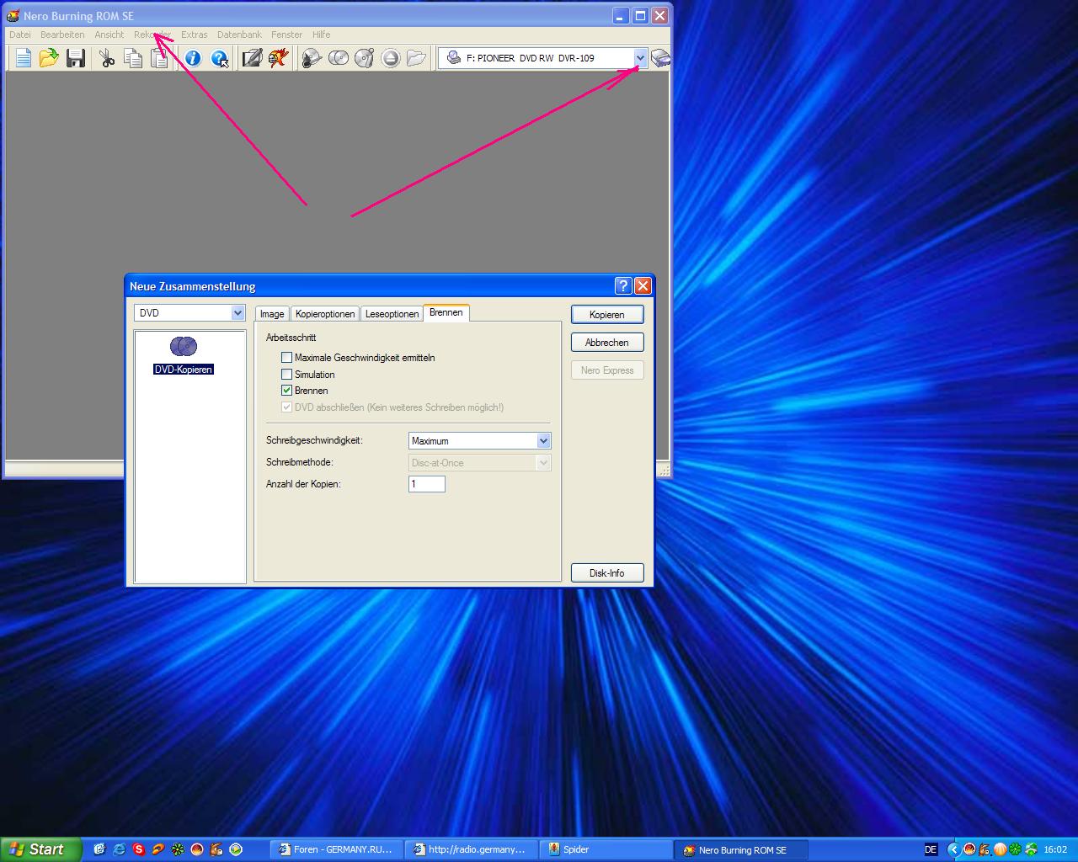
Task: Click the New compilation page icon
Action: click(x=24, y=58)
